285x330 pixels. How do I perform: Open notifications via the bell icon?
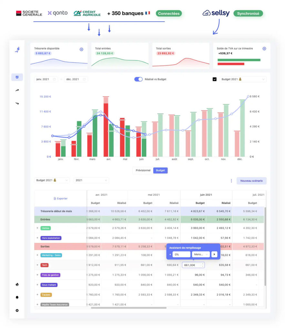(17, 297)
